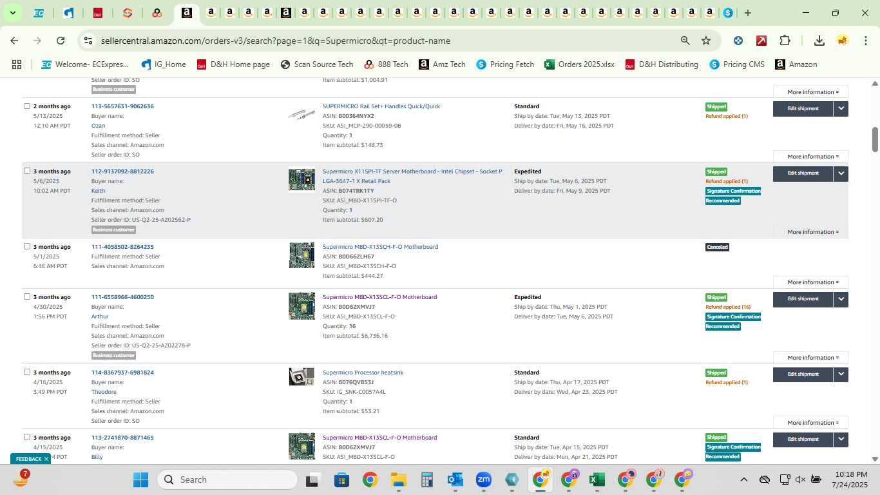This screenshot has width=880, height=495.
Task: Click the X13SCH-F-O motherboard thumbnail
Action: (x=301, y=255)
